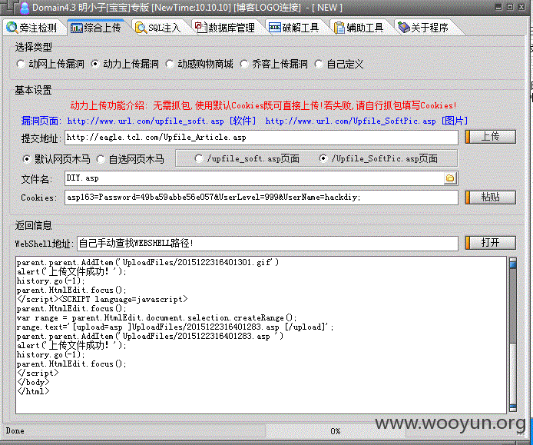Click into the WebShell地址 field
The width and height of the screenshot is (533, 445).
[267, 244]
